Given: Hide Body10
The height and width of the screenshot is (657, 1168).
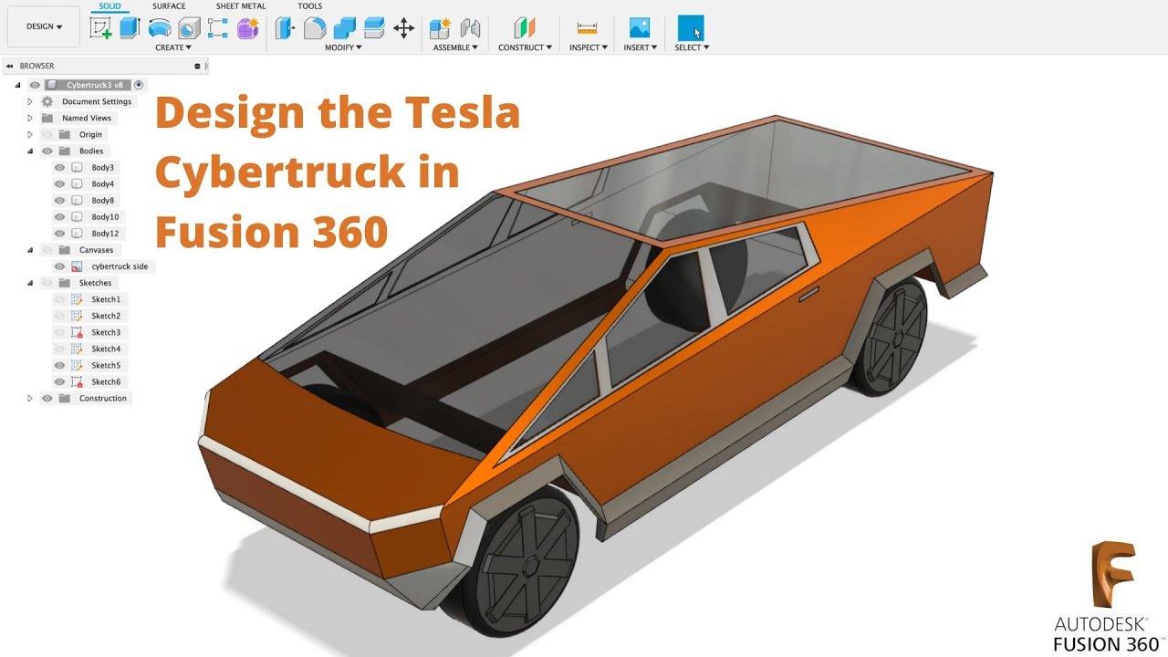Looking at the screenshot, I should [59, 217].
